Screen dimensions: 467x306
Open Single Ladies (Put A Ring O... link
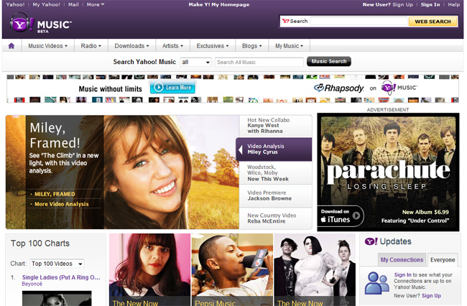click(61, 277)
